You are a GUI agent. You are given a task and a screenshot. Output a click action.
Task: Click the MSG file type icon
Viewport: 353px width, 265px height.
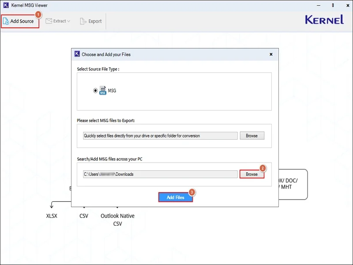(x=102, y=90)
